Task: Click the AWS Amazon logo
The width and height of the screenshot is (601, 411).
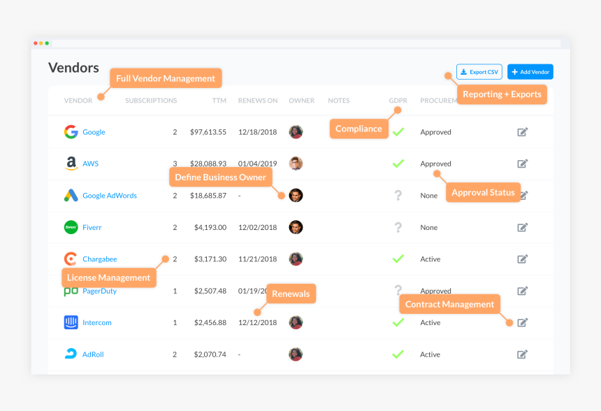Action: pos(71,164)
